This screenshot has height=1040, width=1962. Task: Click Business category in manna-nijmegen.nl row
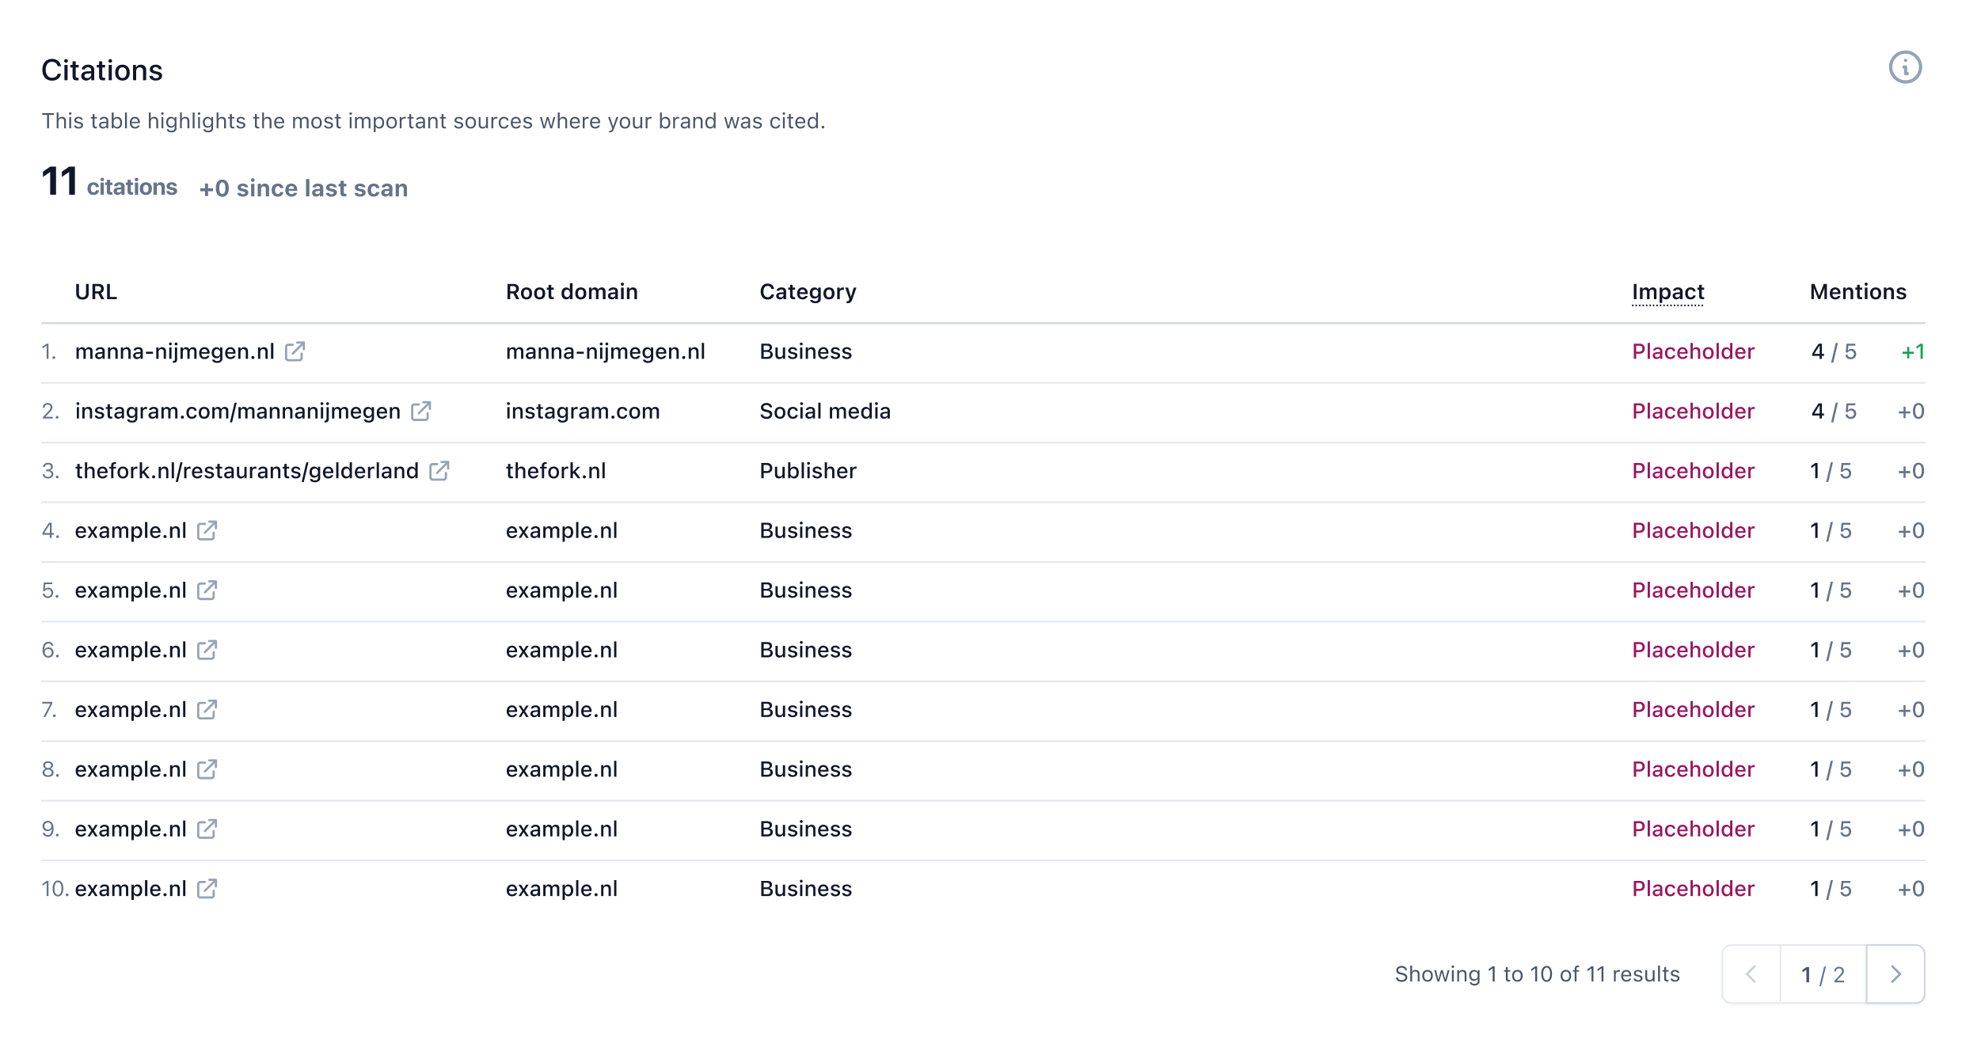coord(805,351)
